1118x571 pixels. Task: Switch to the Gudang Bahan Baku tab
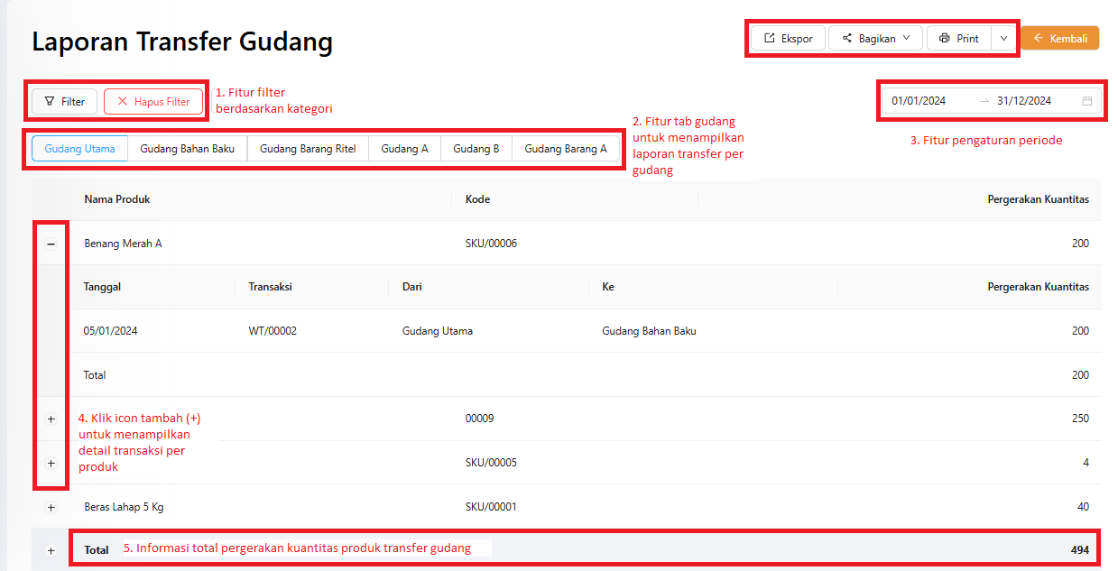point(187,149)
